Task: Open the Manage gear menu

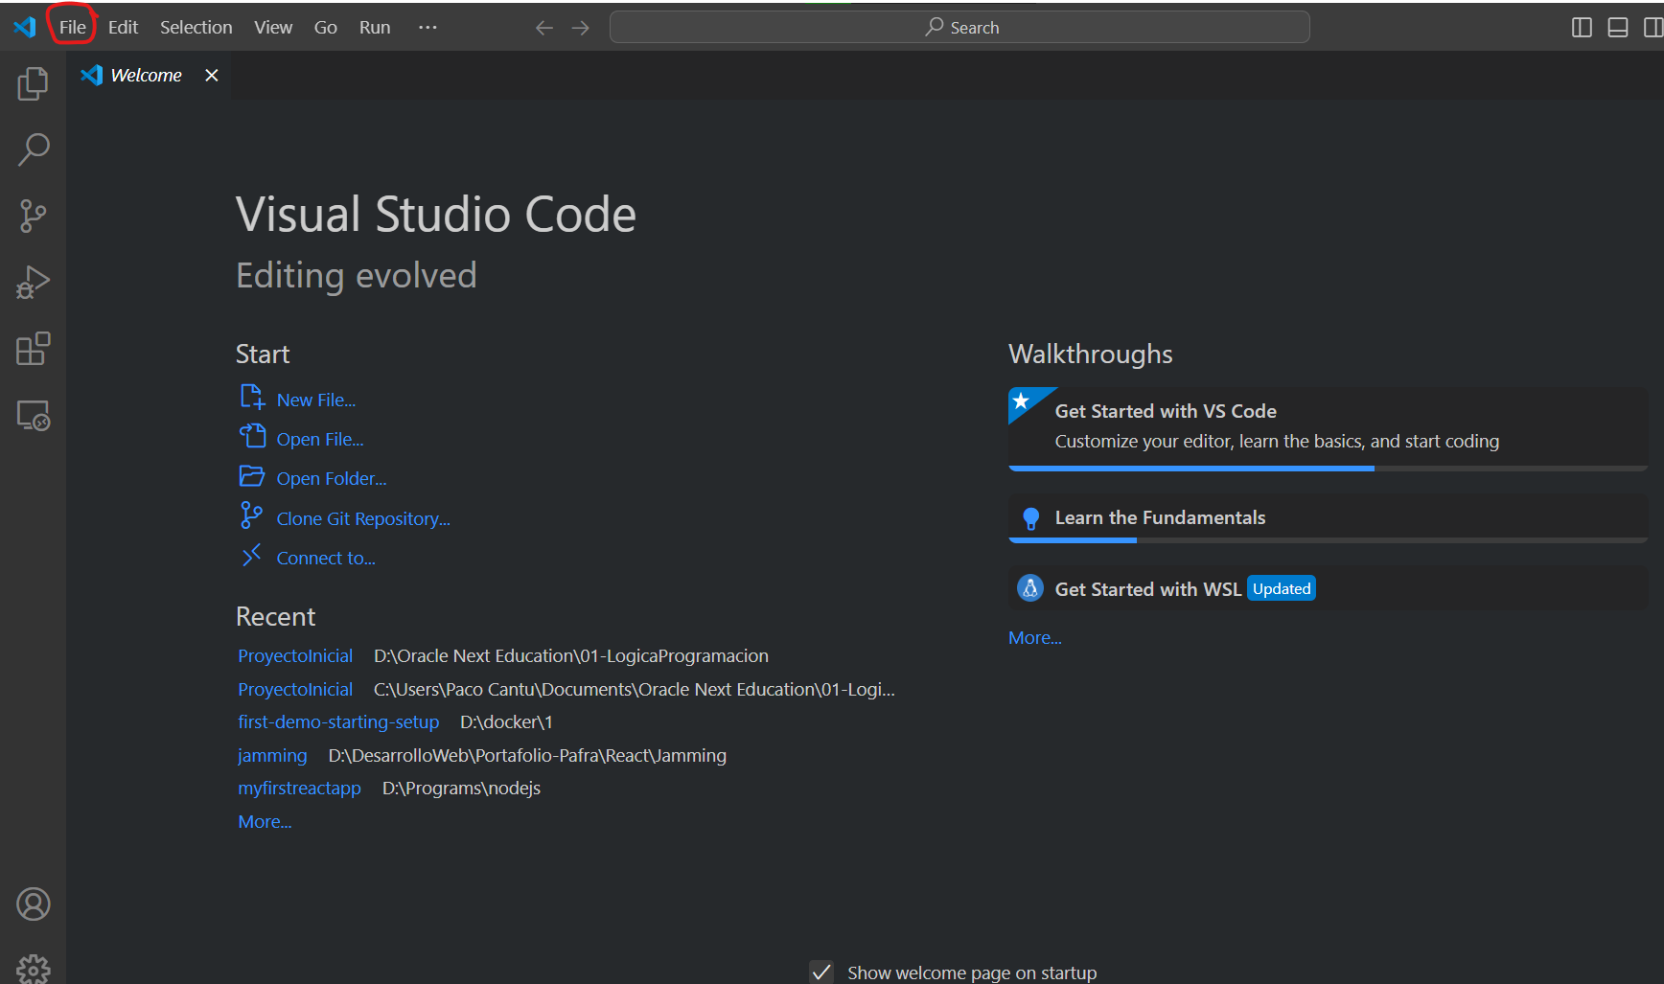Action: 33,969
